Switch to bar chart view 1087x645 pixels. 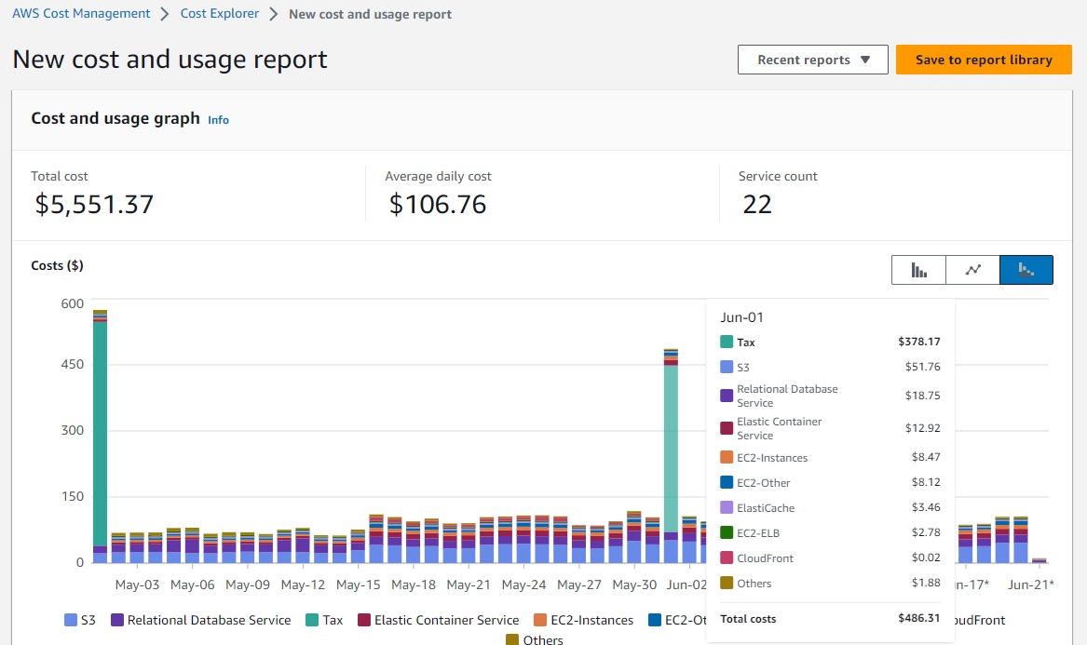pos(918,270)
